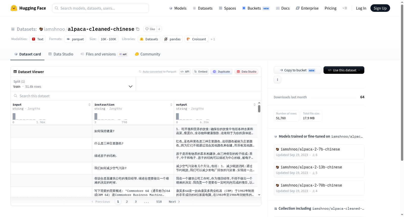Focus the top search models field
The height and width of the screenshot is (217, 404).
tap(100, 8)
